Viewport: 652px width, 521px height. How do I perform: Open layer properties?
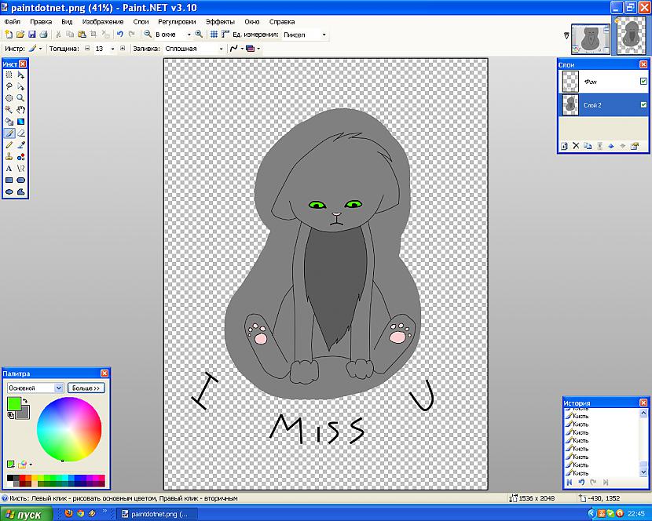tap(635, 146)
